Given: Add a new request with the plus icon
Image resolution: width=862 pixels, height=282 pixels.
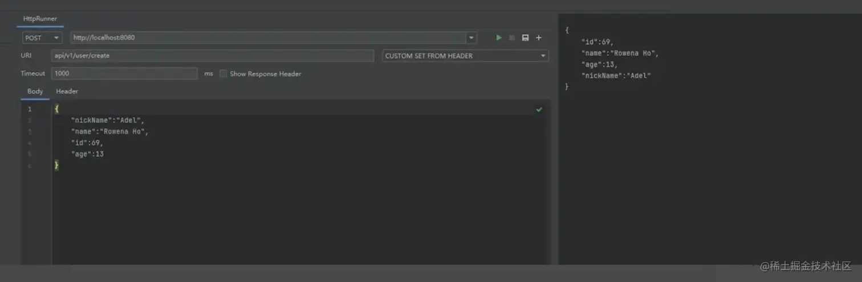Looking at the screenshot, I should (x=539, y=38).
